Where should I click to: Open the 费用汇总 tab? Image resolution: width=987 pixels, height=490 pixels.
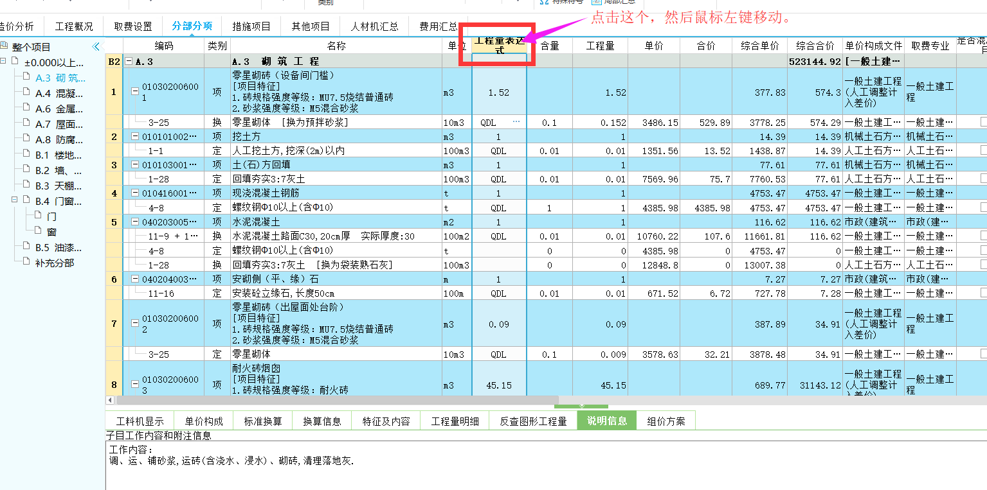point(439,26)
